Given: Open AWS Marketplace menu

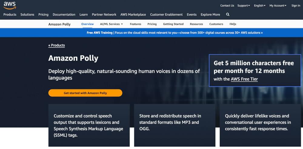Looking at the screenshot, I should [133, 15].
